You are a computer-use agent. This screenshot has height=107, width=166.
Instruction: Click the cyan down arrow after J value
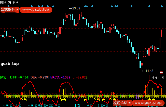pos(86,77)
